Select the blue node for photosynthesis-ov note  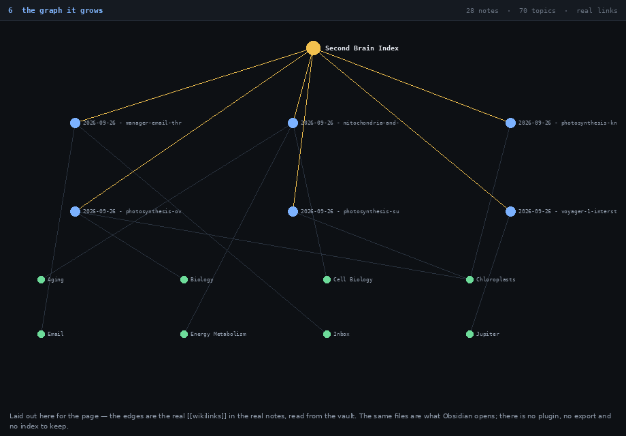click(75, 211)
